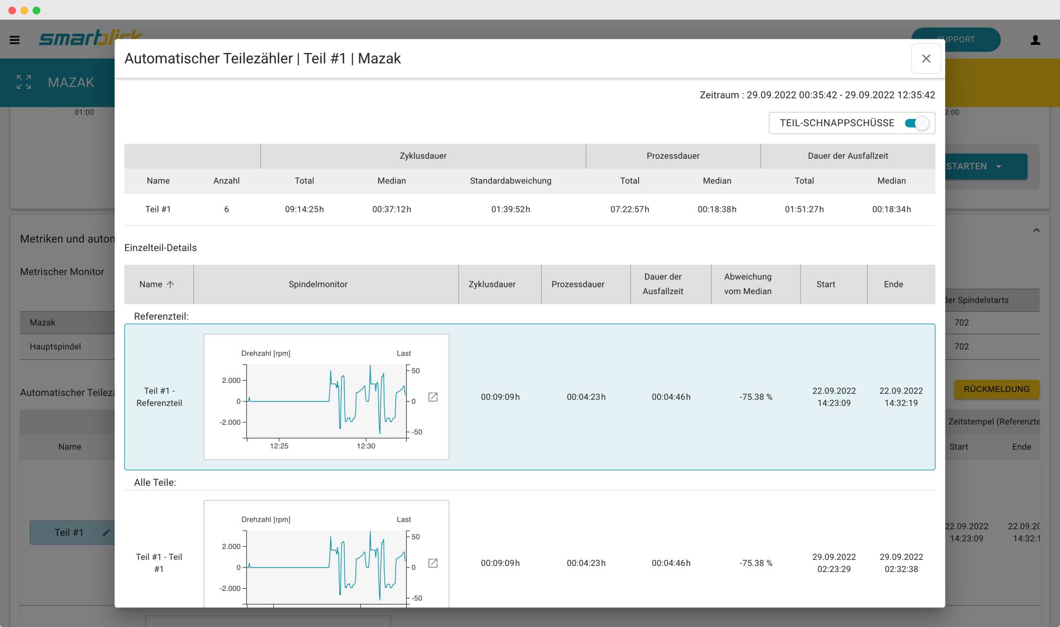Click total Zyklusdauer 09:14:25h
1060x627 pixels.
[x=304, y=209]
